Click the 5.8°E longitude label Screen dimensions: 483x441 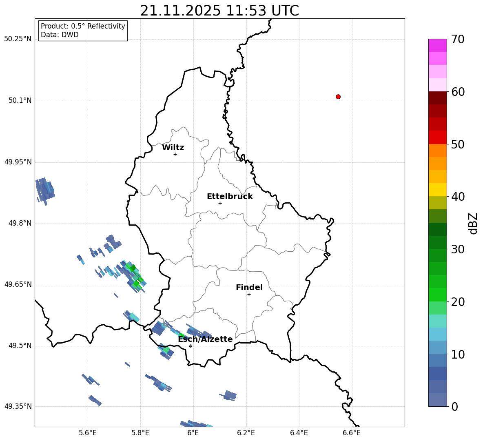(140, 433)
